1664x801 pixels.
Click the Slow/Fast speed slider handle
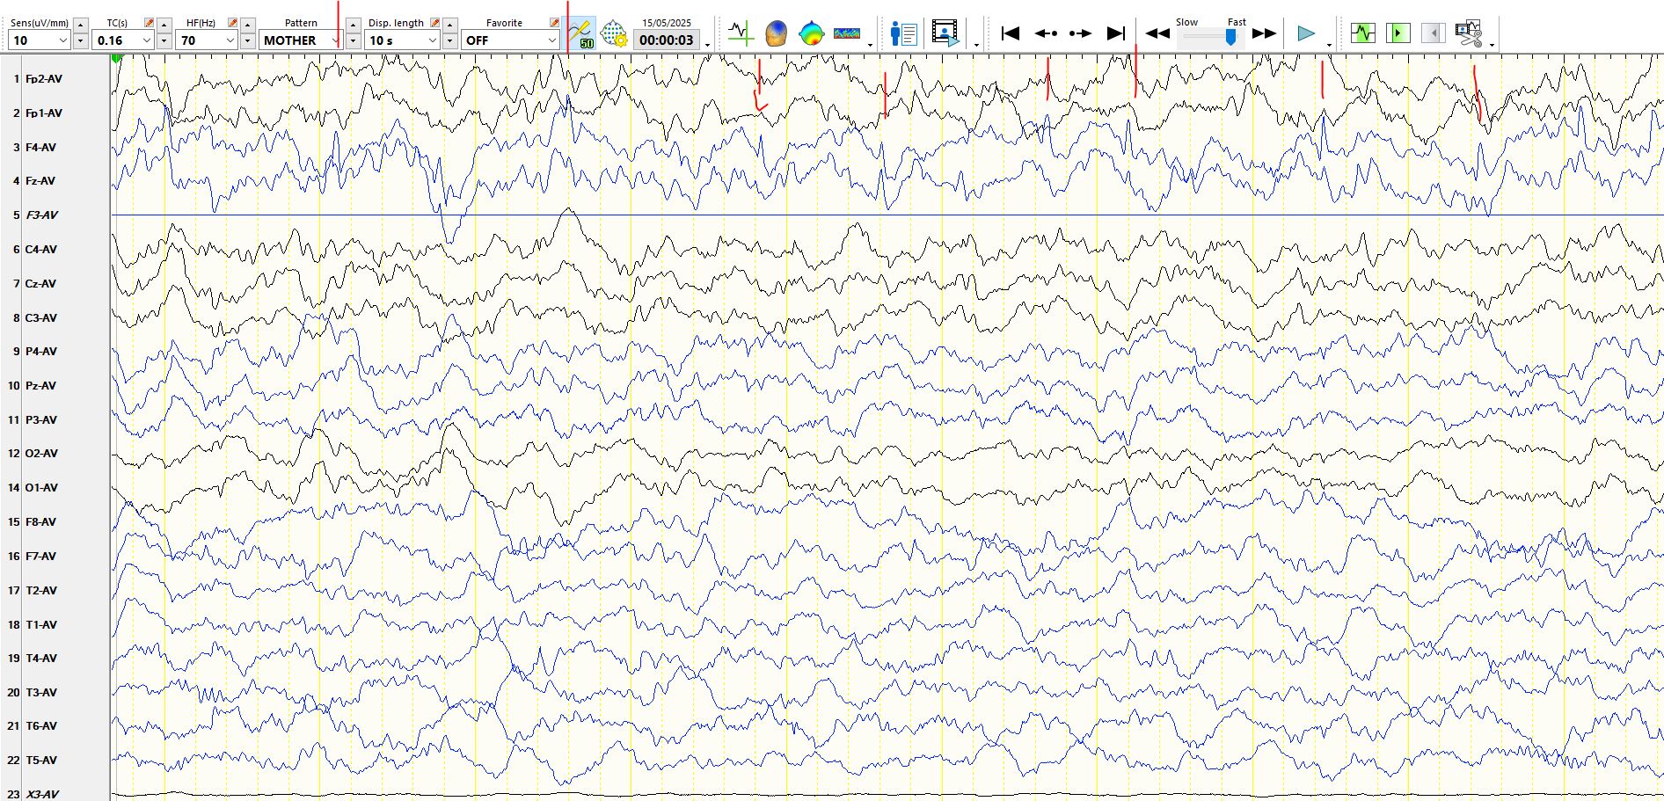1231,37
